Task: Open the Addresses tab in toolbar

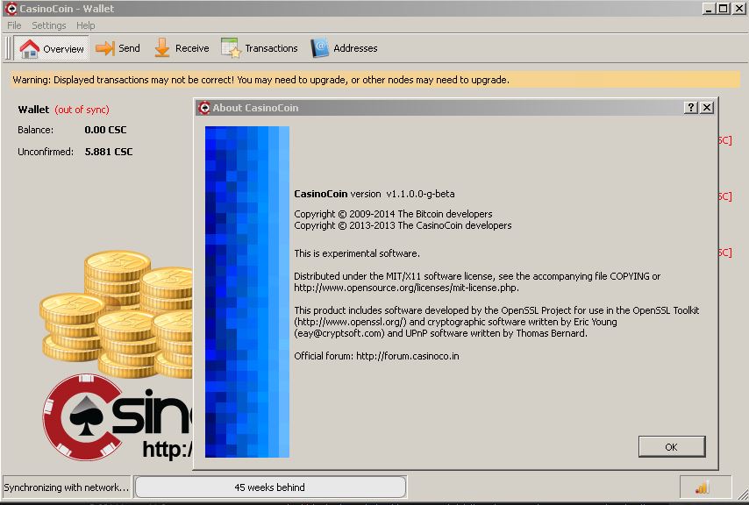Action: point(344,48)
